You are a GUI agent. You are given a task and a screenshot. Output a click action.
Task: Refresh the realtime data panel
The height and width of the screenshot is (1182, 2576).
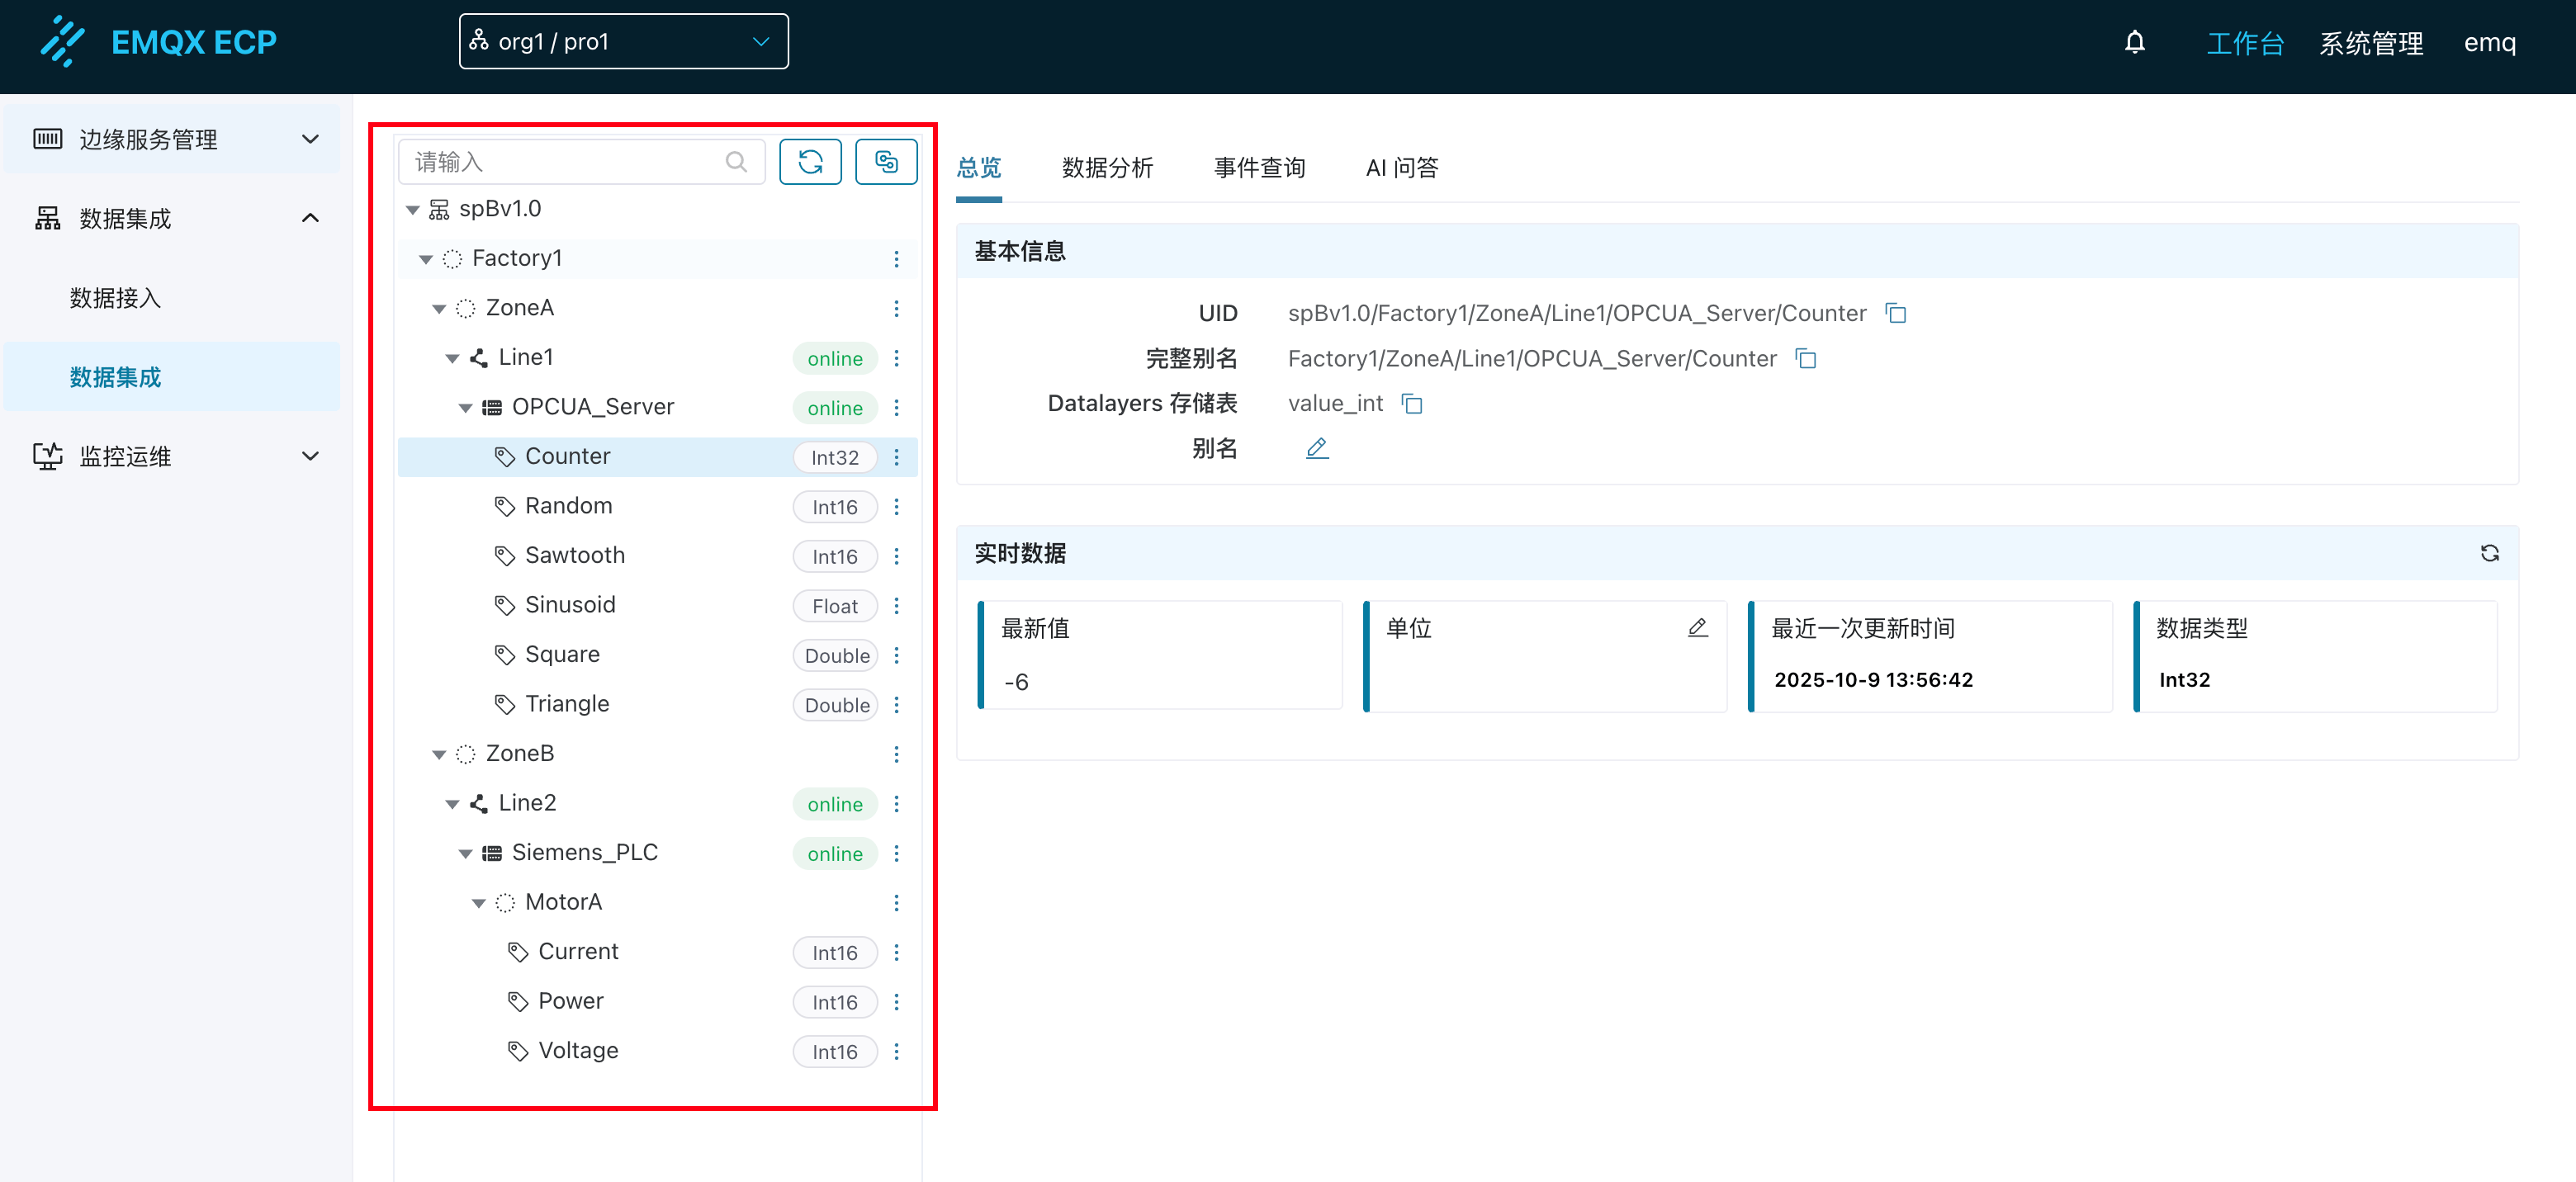(x=2489, y=553)
